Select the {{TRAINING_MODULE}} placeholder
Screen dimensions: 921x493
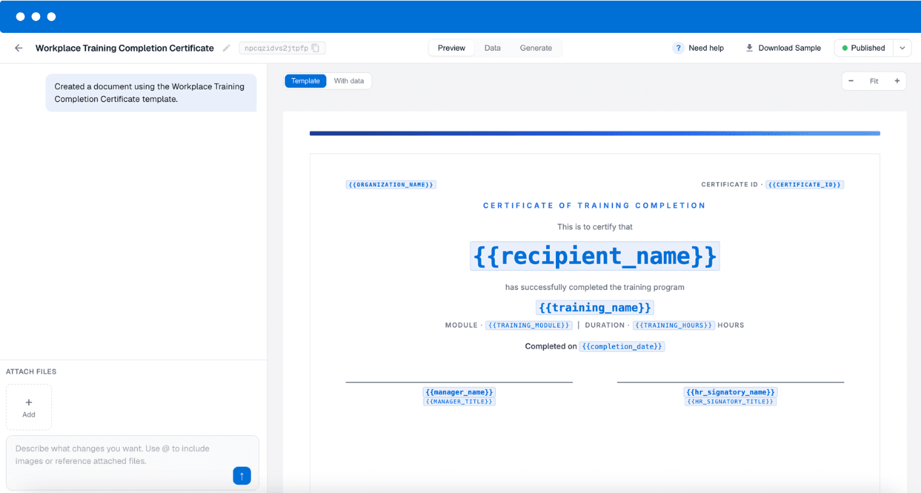pos(528,325)
